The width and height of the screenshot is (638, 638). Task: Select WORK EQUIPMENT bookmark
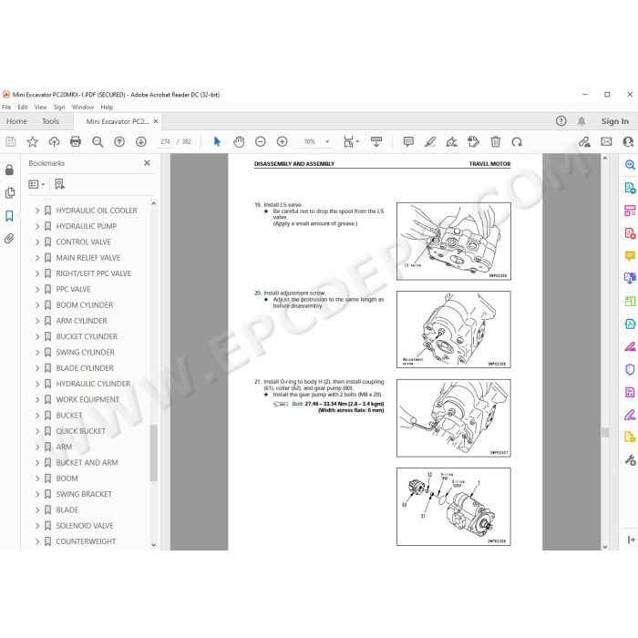(87, 400)
